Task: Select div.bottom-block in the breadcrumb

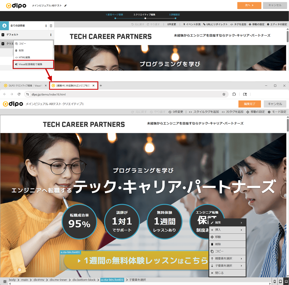Action: click(84, 280)
